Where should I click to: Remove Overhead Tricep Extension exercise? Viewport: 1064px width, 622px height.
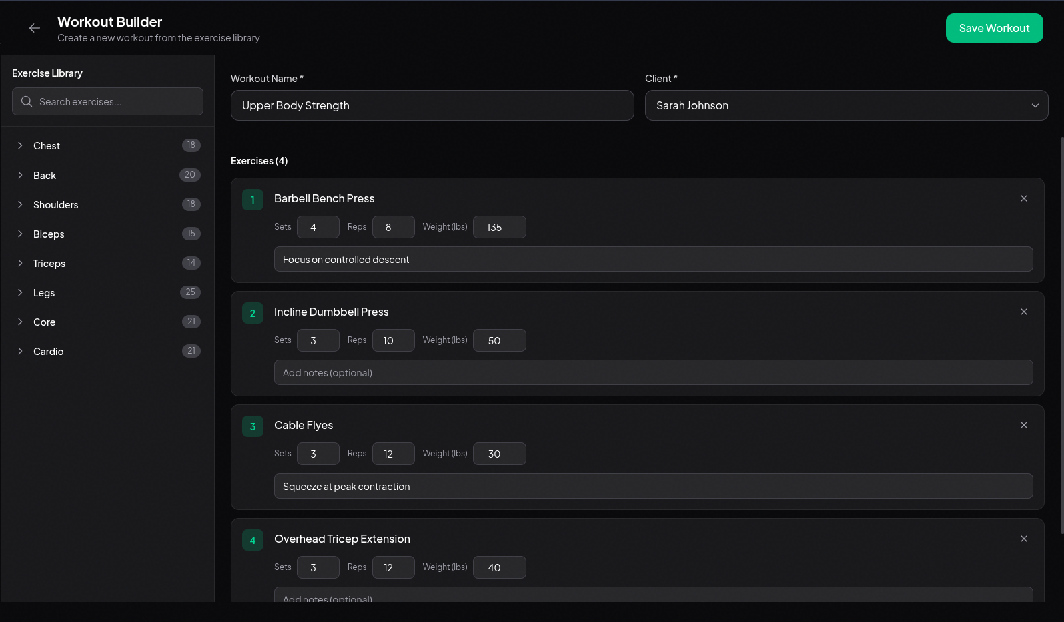pyautogui.click(x=1024, y=539)
